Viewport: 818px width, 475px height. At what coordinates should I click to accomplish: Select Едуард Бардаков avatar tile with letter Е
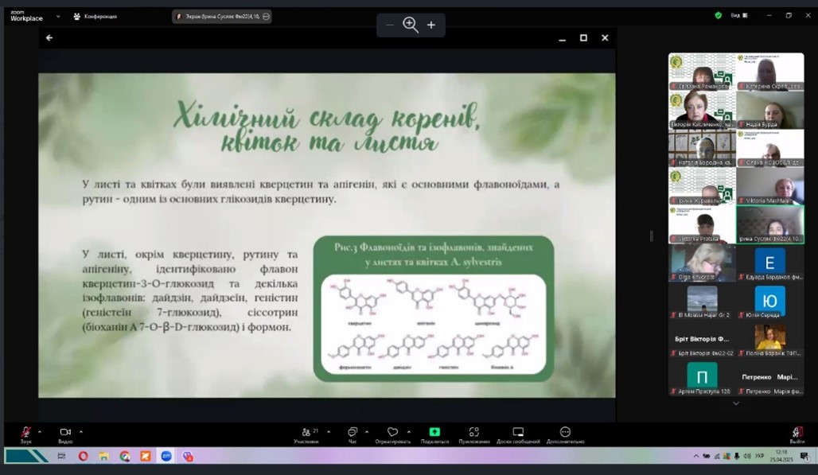point(770,263)
